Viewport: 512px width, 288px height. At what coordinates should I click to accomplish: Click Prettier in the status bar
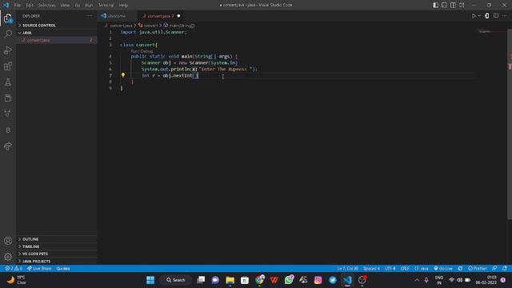pos(478,269)
